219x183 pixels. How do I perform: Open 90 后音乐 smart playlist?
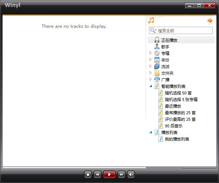(170, 126)
